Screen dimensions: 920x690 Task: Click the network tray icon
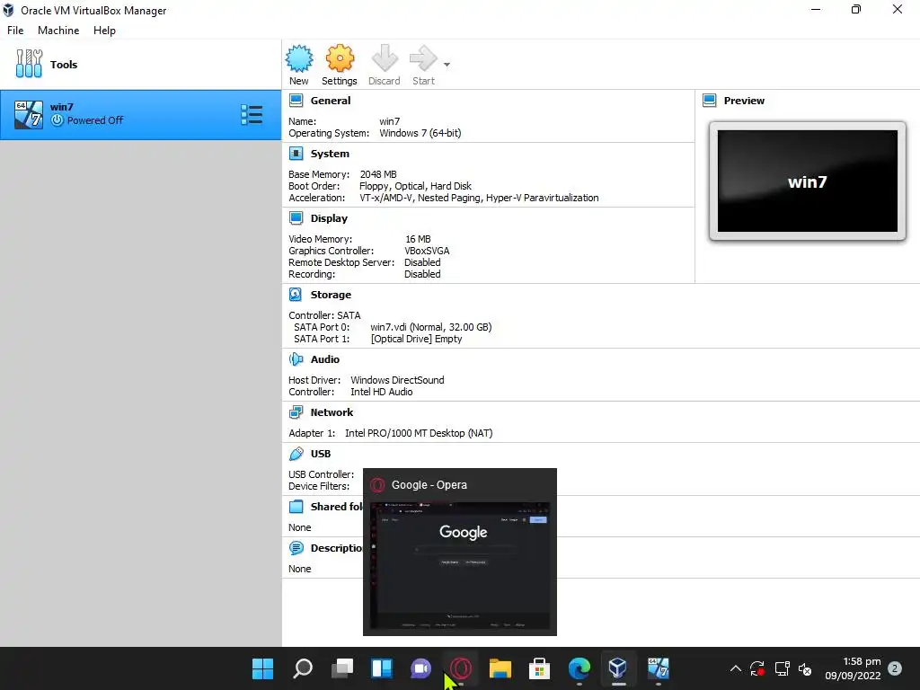(x=782, y=668)
